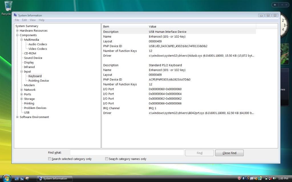Screen dimensions: 292x182
Task: Click the Close Find button
Action: [229, 153]
